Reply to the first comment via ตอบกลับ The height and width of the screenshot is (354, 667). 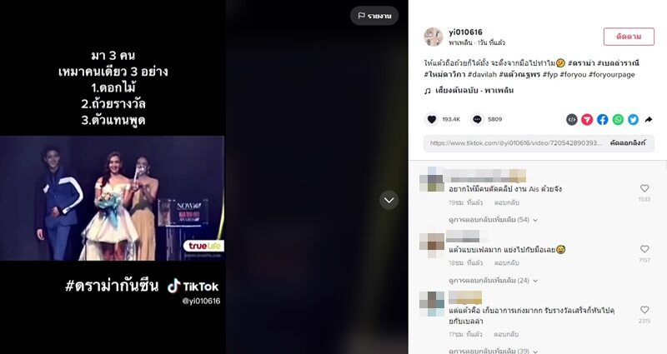coord(507,202)
